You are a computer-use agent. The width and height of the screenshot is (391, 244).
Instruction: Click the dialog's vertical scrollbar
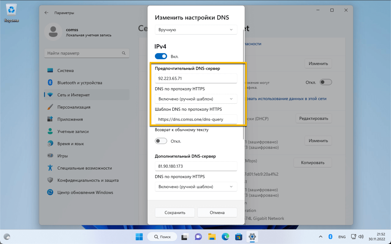point(243,84)
